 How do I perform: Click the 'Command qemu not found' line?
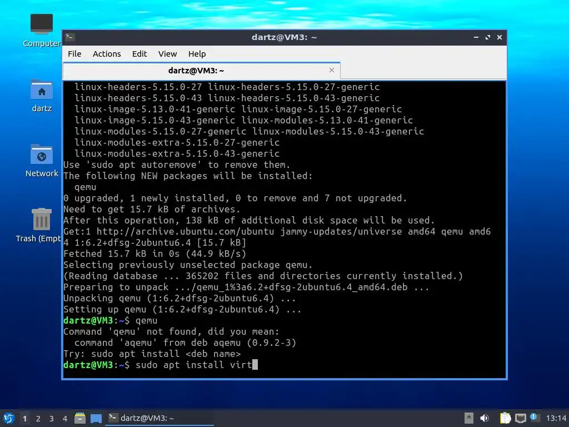(x=171, y=332)
